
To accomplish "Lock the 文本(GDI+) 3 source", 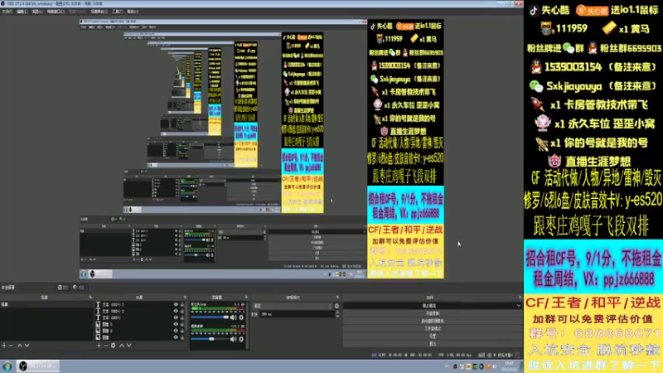I will pos(182,304).
